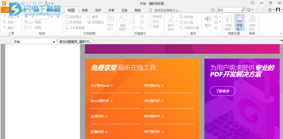Open the 文件 tab
The height and width of the screenshot is (139, 283).
(8, 10)
